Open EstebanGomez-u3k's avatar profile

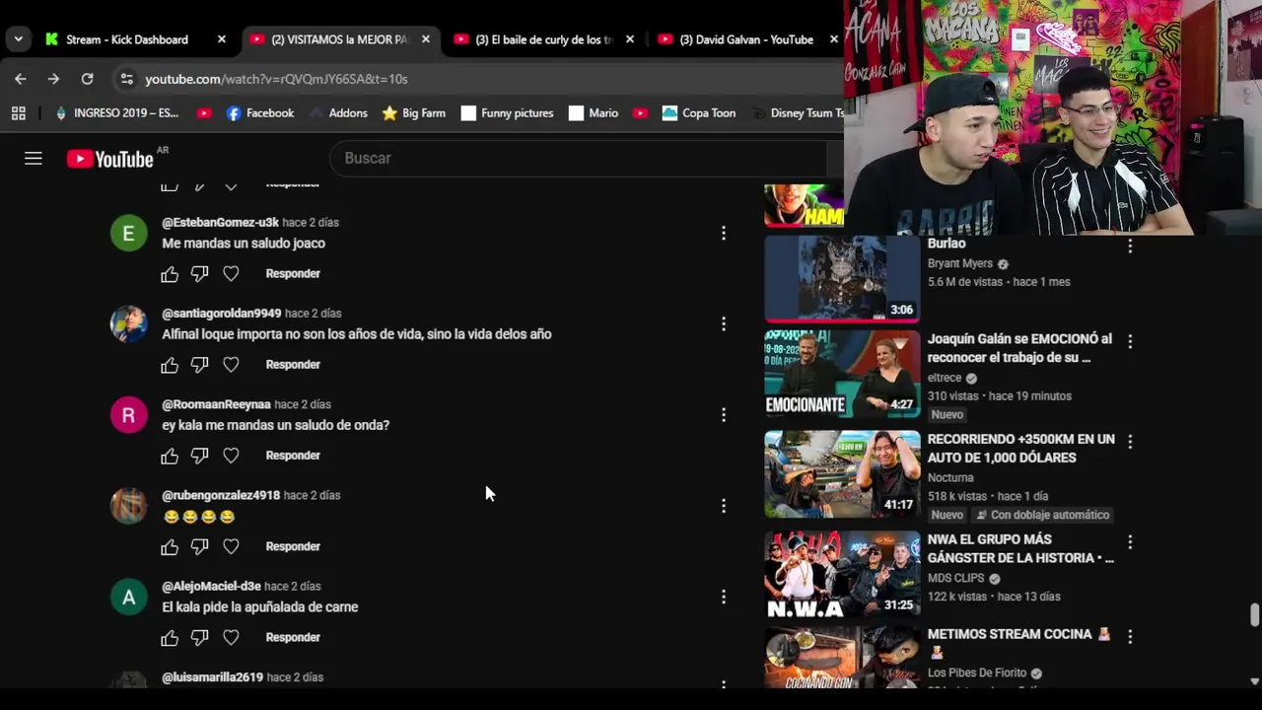click(x=128, y=234)
